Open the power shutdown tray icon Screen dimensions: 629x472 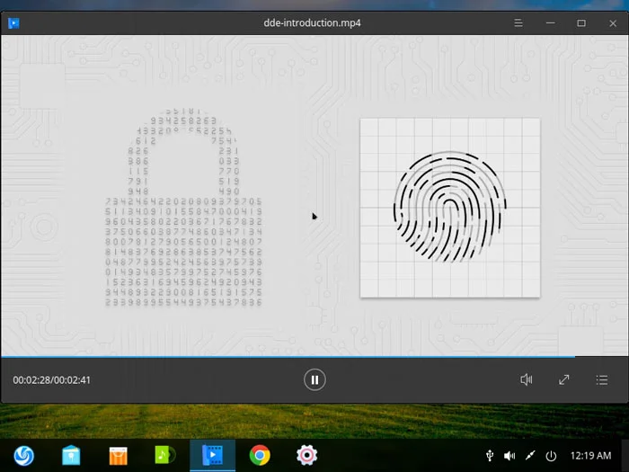click(x=551, y=456)
